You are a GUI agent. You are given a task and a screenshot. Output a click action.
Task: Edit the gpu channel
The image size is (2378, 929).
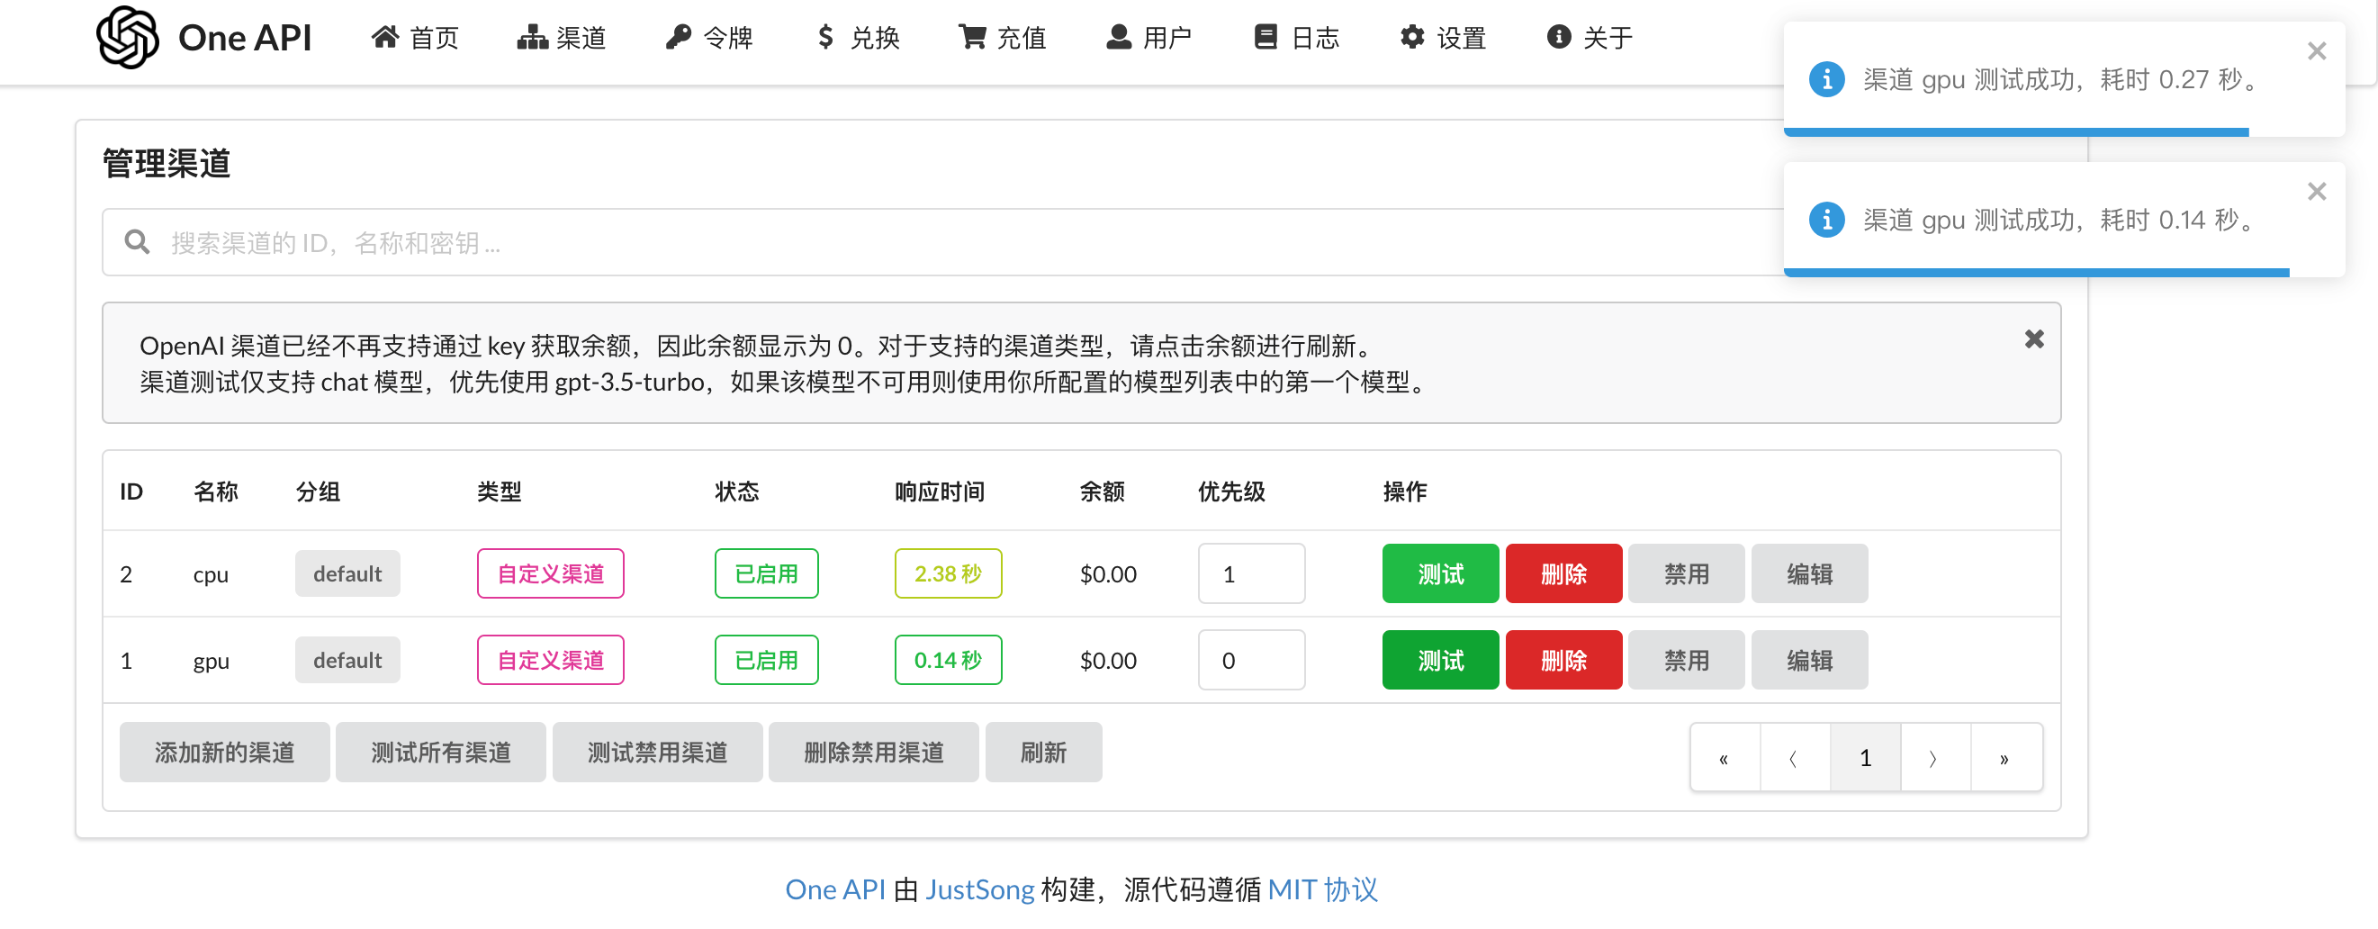1808,662
